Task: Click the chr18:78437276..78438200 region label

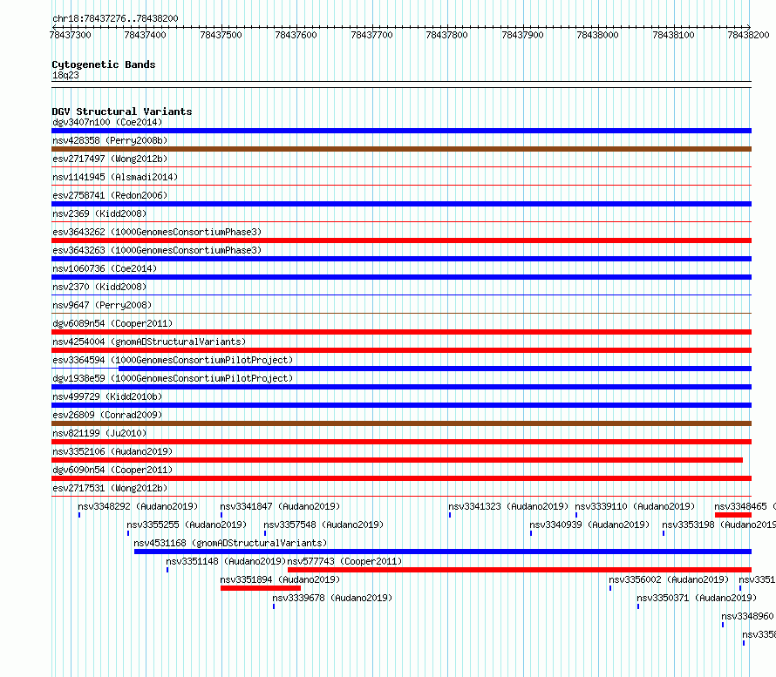Action: pos(115,18)
